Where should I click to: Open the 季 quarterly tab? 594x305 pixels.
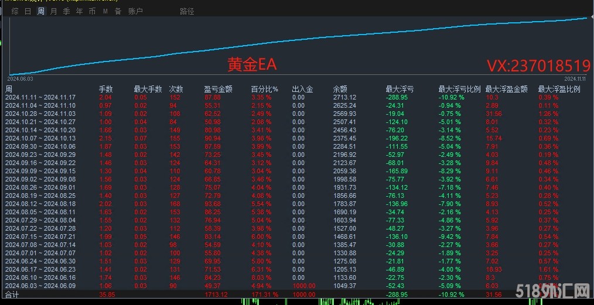click(x=66, y=11)
